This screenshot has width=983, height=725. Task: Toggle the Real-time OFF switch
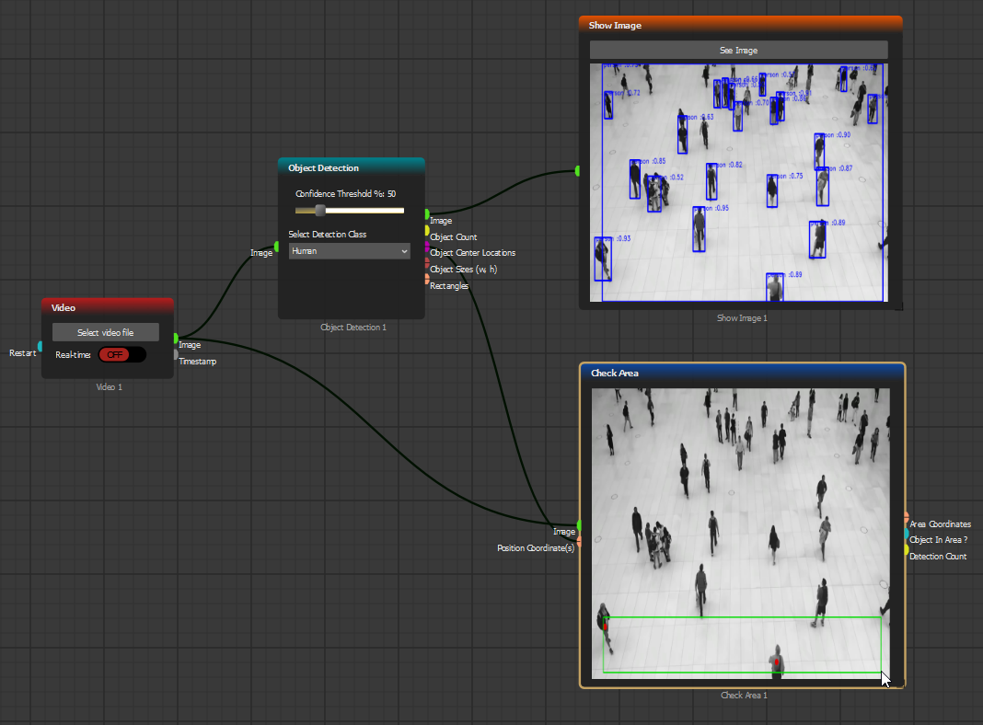click(x=121, y=355)
